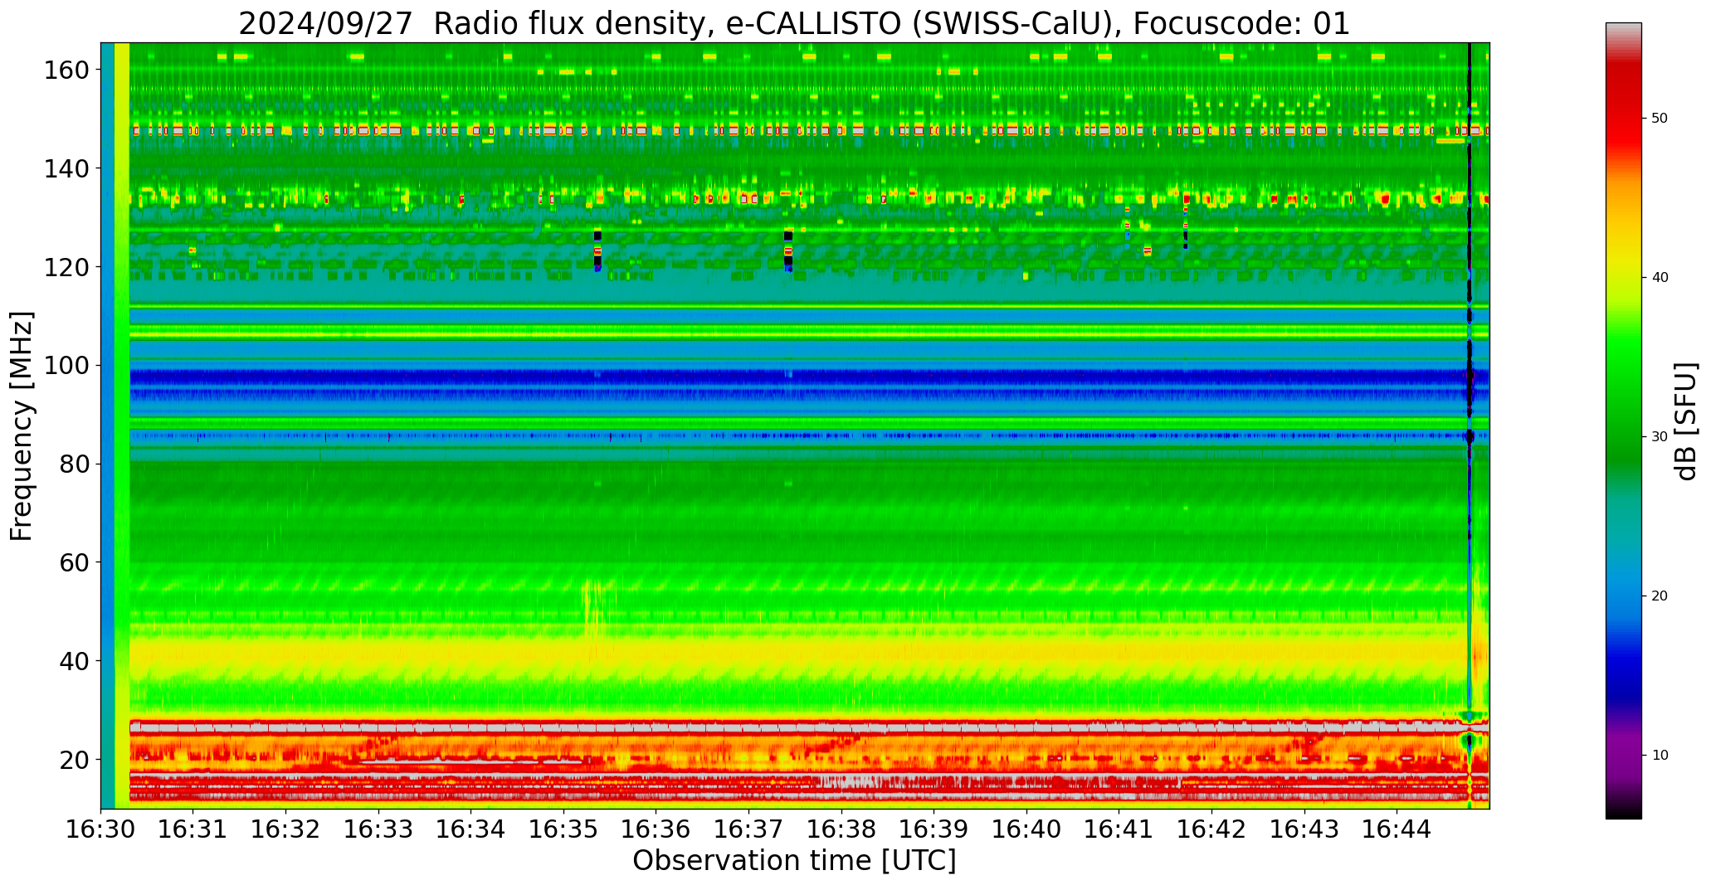Click the colorbar 30 tick label
The height and width of the screenshot is (885, 1711).
1660,437
